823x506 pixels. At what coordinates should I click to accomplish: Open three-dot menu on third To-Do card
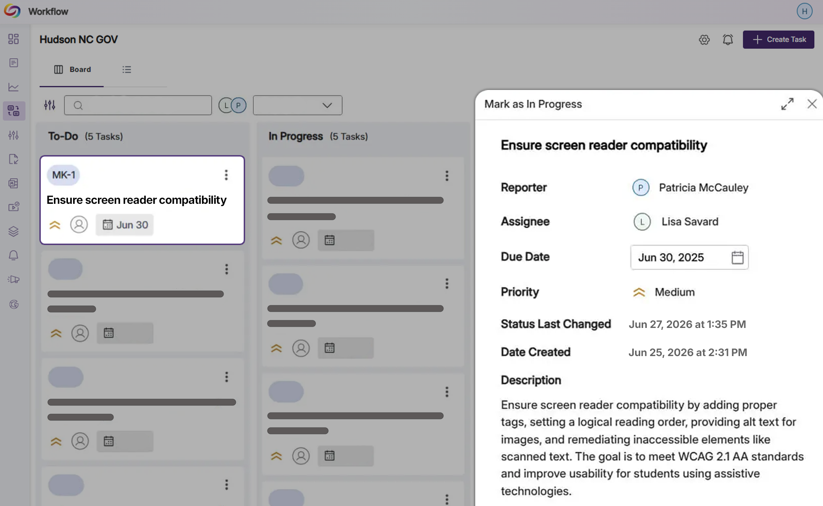226,377
